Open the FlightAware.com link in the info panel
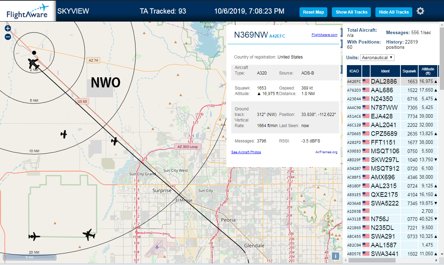The width and height of the screenshot is (444, 265). click(x=324, y=35)
